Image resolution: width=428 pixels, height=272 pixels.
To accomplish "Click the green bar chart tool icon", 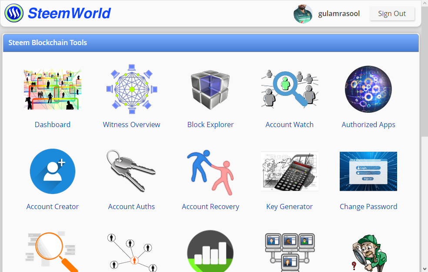I will coord(210,251).
